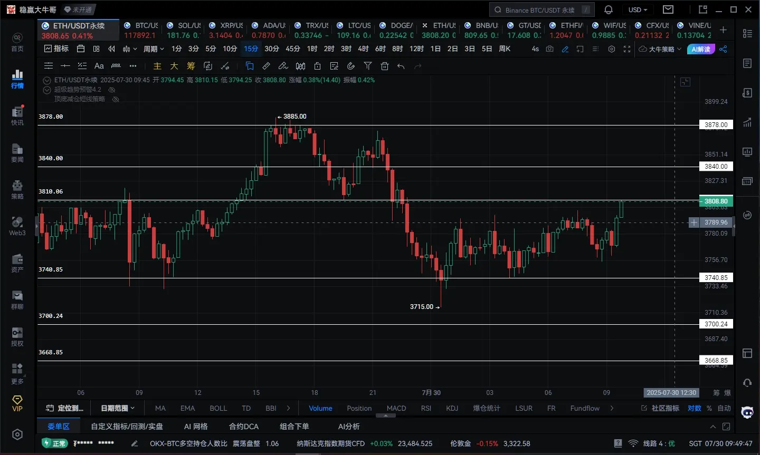760x455 pixels.
Task: Open the 合约DCA tab
Action: coord(244,426)
